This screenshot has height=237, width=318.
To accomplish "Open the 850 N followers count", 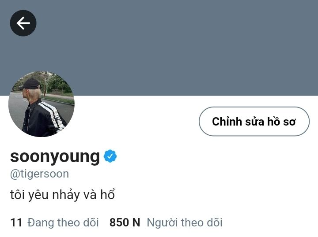I will [125, 222].
